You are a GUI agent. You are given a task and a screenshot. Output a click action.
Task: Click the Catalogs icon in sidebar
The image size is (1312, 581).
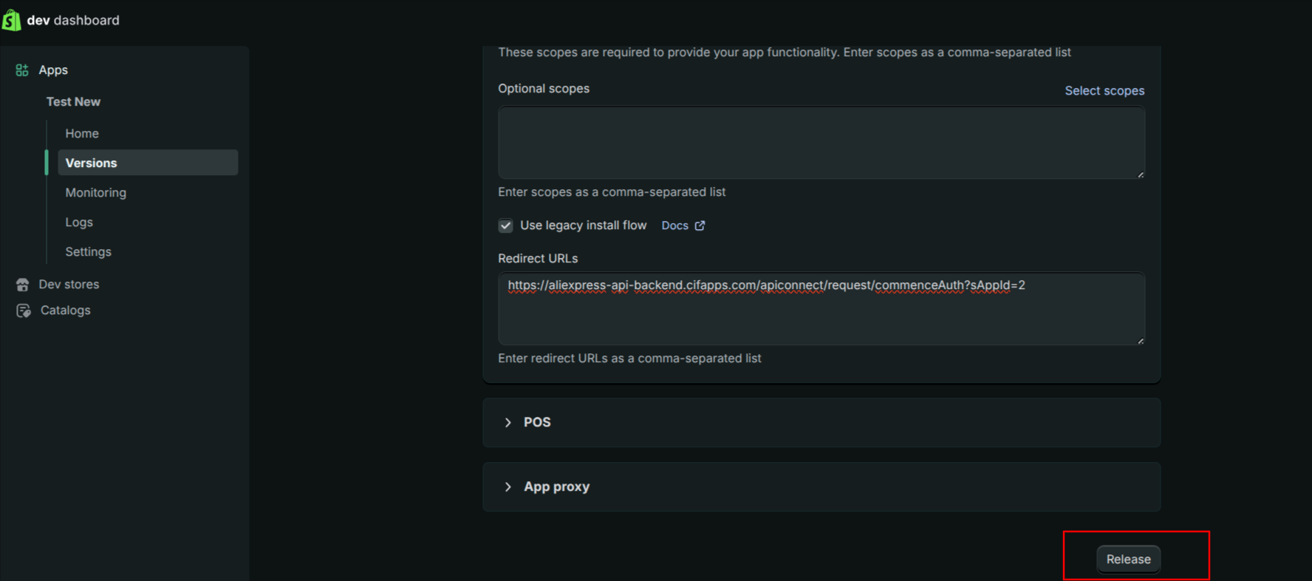click(x=24, y=310)
